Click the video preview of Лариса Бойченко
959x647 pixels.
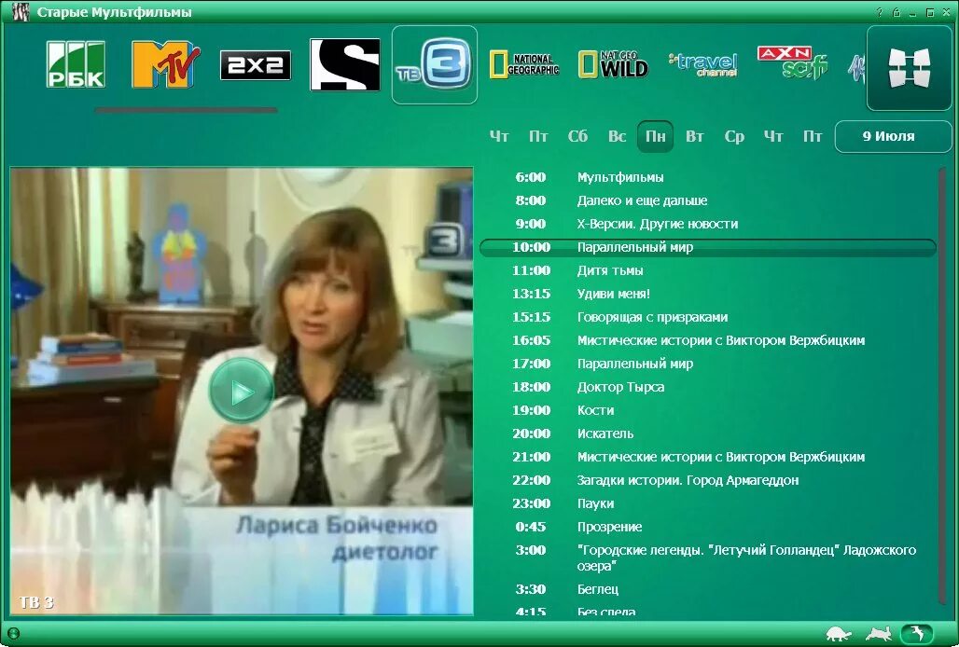coord(241,391)
